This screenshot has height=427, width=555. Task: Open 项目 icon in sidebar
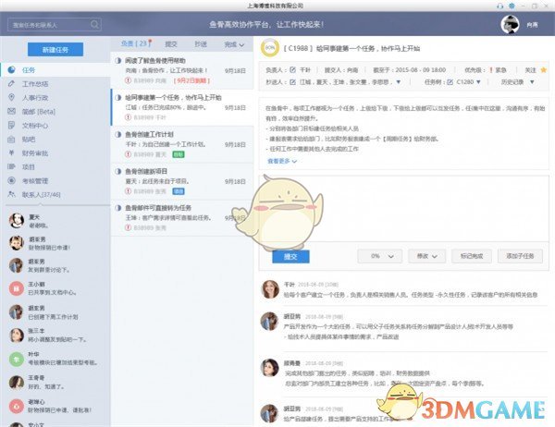(x=11, y=166)
